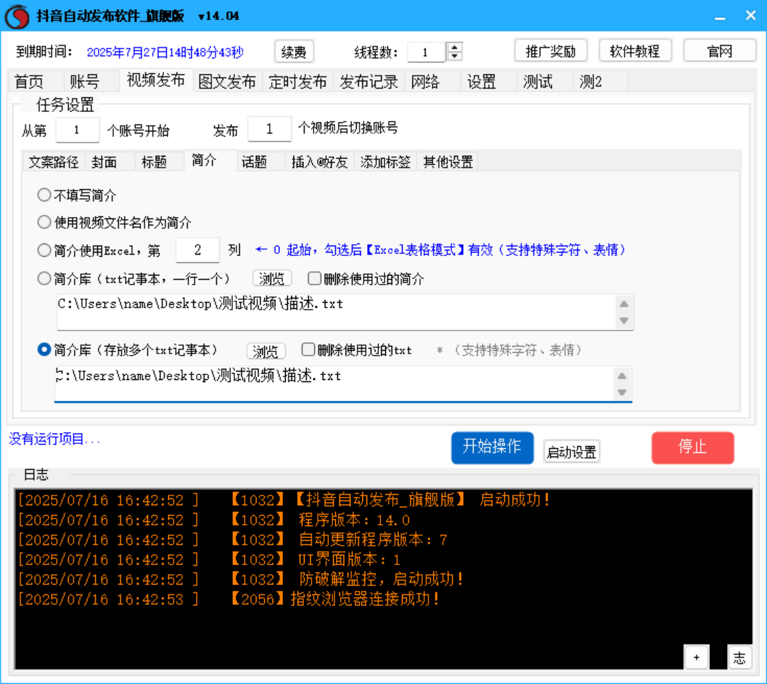Click the 没有运行项目 status text
The height and width of the screenshot is (684, 767).
[x=54, y=439]
